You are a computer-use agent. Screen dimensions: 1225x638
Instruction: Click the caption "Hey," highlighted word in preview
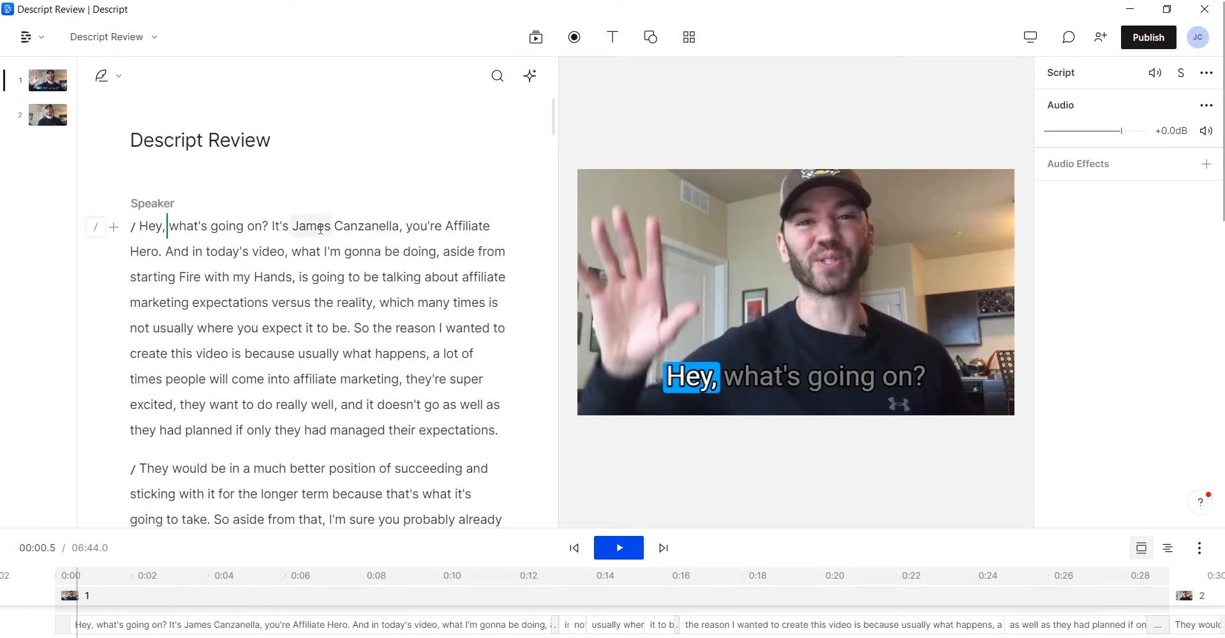coord(692,377)
